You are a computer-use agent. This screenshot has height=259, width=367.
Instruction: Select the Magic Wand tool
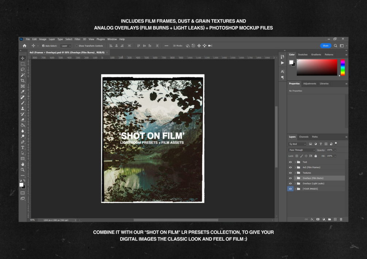(23, 75)
